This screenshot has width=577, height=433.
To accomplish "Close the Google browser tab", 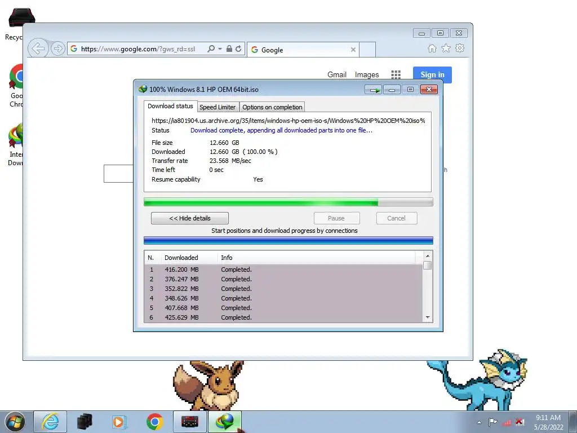I will pyautogui.click(x=353, y=50).
